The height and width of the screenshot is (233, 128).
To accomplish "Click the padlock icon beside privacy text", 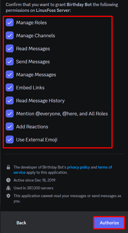I will [8, 167].
